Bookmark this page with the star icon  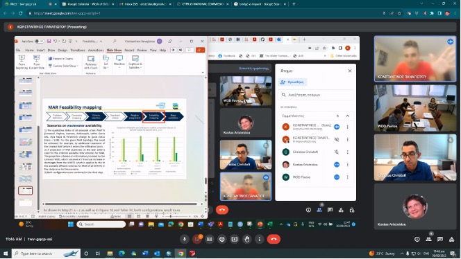[x=399, y=13]
